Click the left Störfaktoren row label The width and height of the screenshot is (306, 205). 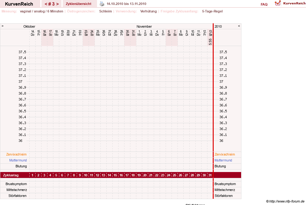click(17, 196)
